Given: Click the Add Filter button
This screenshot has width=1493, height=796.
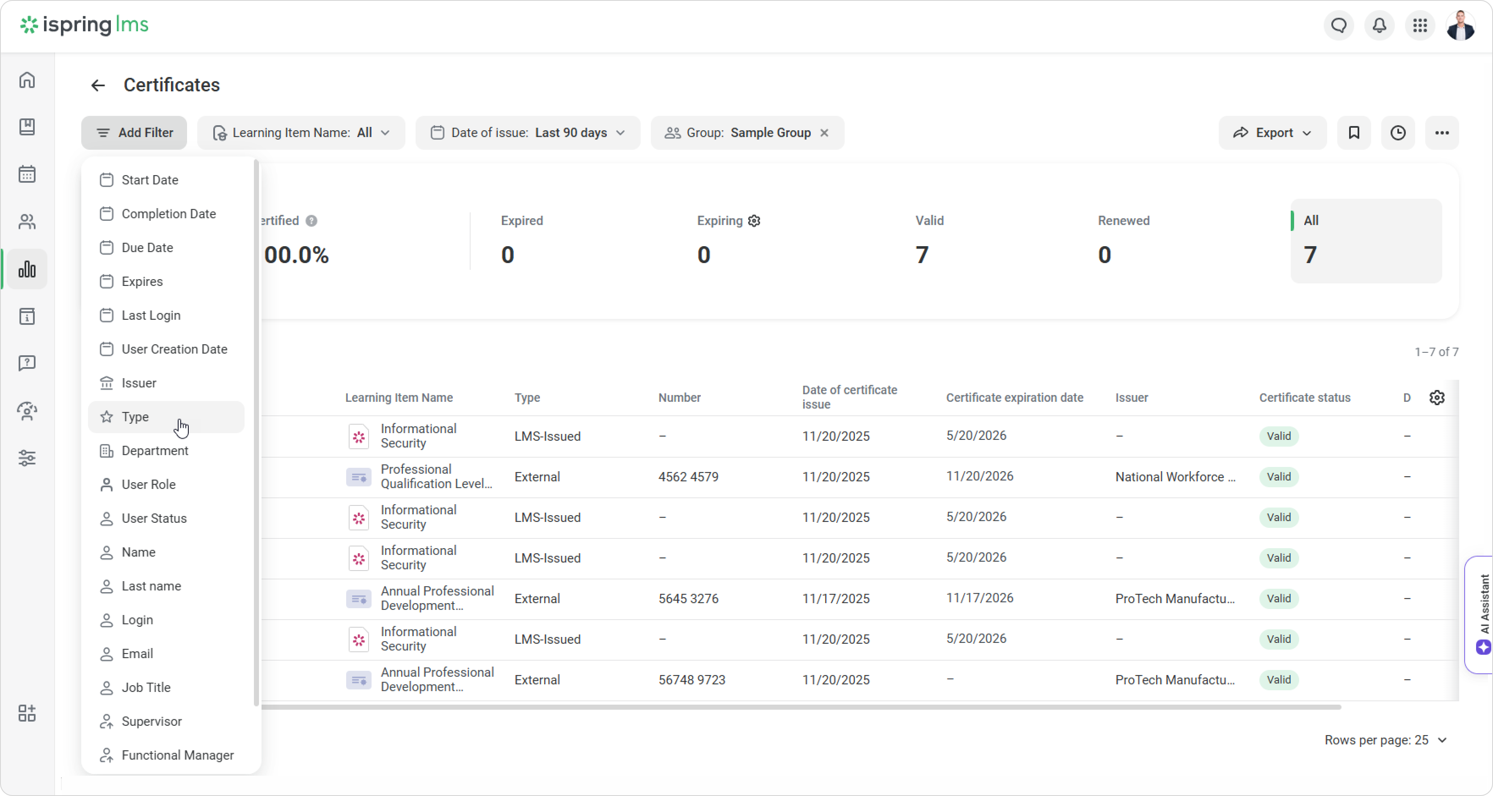Looking at the screenshot, I should point(134,133).
